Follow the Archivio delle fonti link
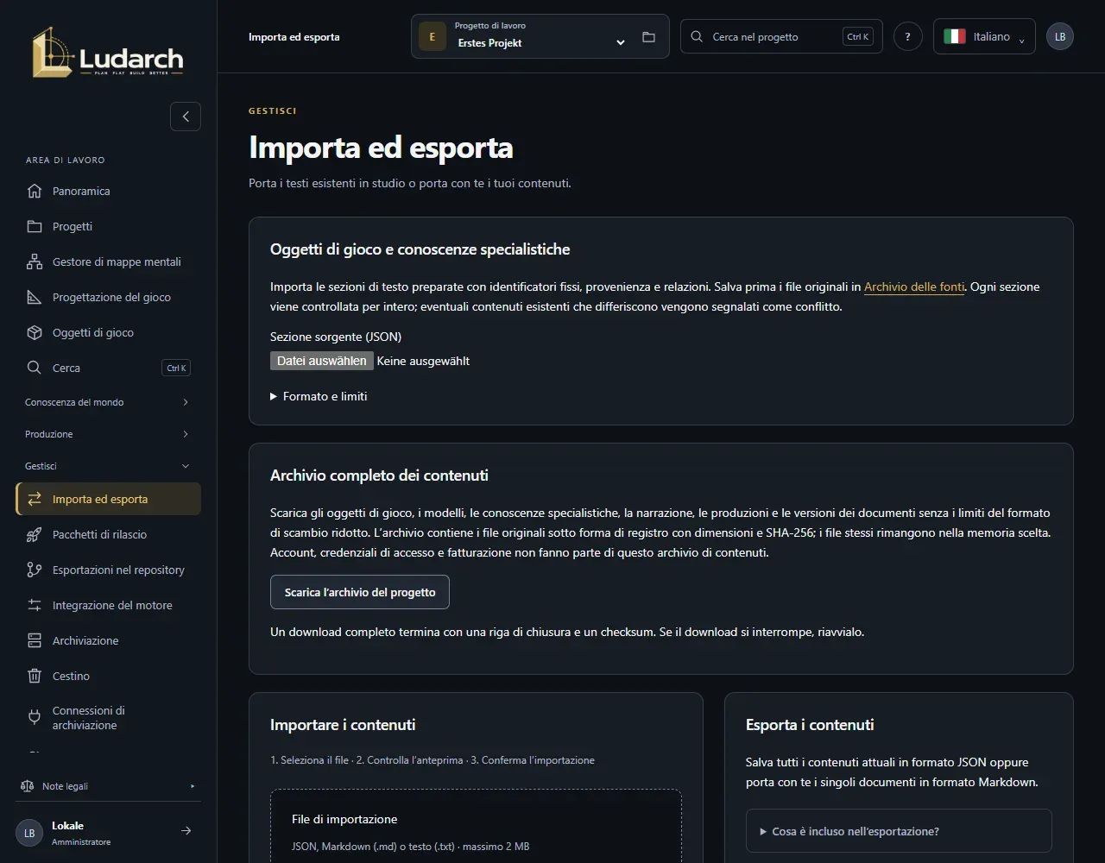The image size is (1105, 863). [x=914, y=287]
